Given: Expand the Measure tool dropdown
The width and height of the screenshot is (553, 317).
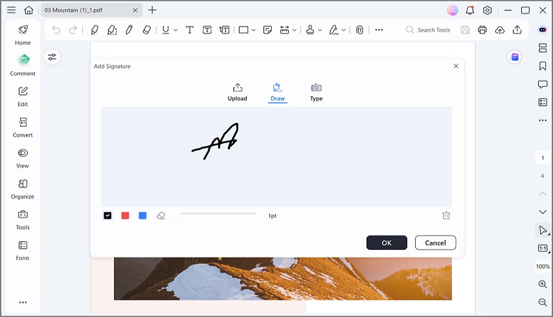Looking at the screenshot, I should [294, 30].
